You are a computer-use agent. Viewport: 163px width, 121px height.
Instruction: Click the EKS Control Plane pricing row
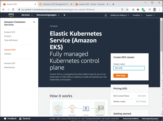[130, 96]
